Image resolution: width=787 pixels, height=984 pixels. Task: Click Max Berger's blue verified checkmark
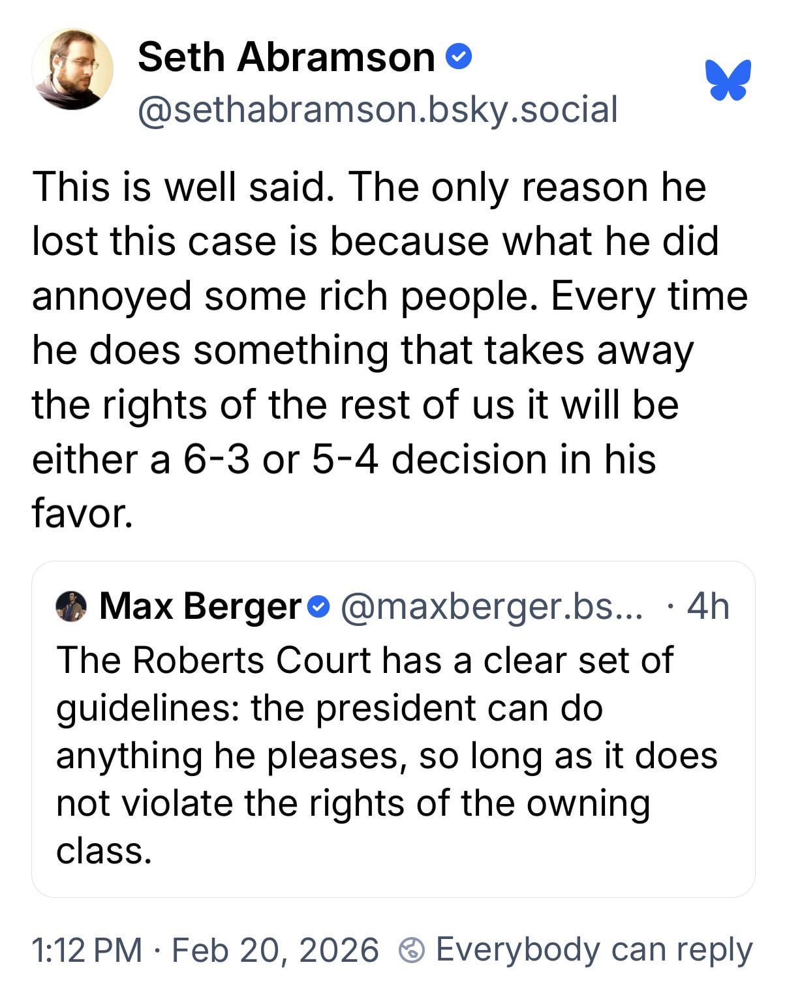coord(317,607)
